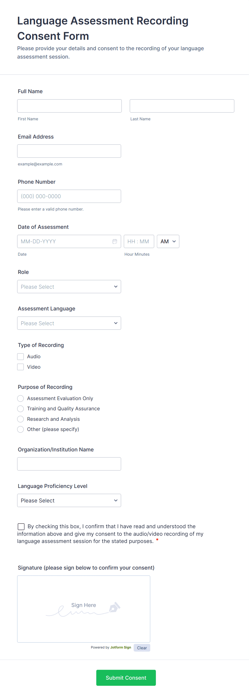Pick the Other (please specify) option
Screen dimensions: 249x699
tap(21, 429)
